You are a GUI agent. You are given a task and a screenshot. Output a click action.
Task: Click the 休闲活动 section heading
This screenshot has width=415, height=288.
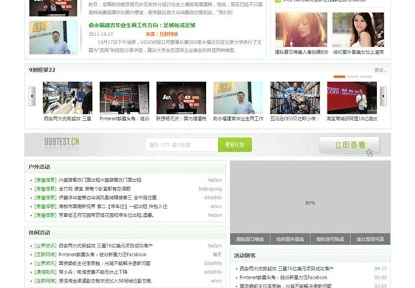[x=39, y=233]
